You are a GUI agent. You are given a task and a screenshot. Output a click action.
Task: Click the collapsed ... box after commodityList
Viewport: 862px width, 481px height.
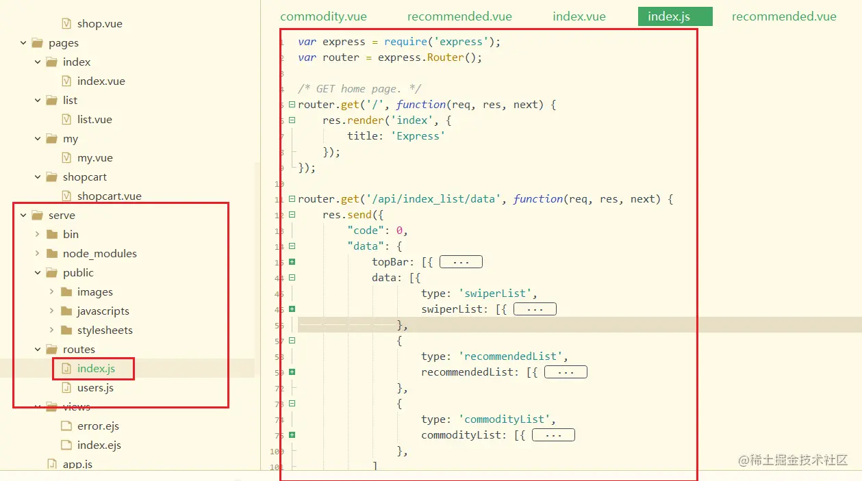pos(553,435)
